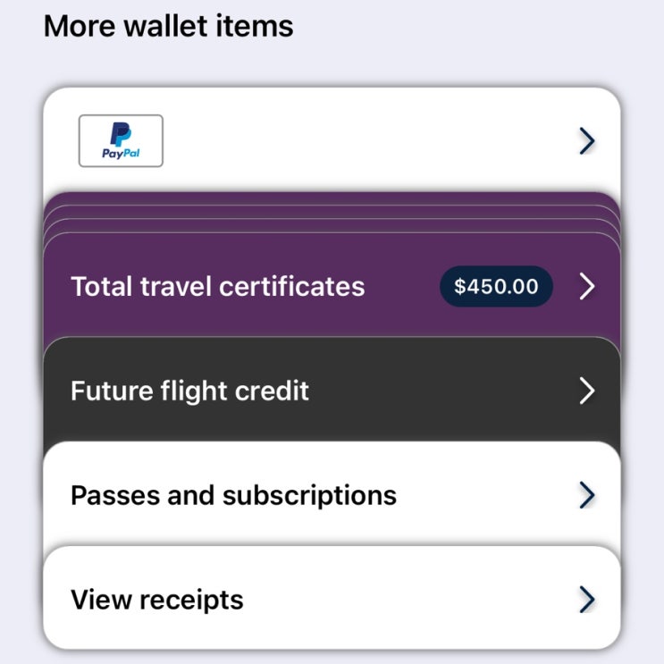Screen dimensions: 664x664
Task: Click the $450.00 balance badge
Action: (496, 286)
